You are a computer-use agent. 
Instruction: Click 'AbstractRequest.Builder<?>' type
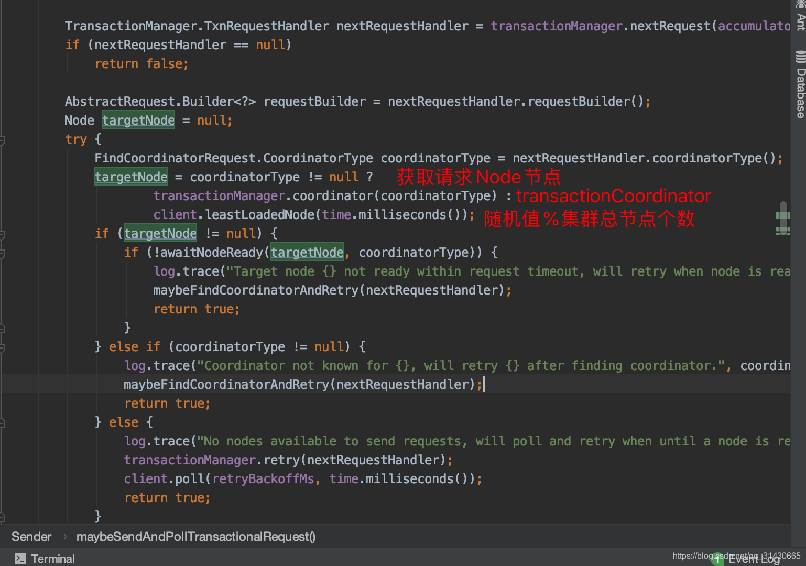pos(160,102)
